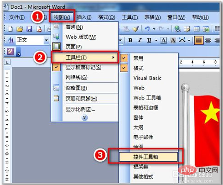Open the 正文 style dropdown
The image size is (223, 185).
tap(46, 40)
